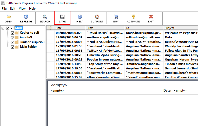Select the Top Story of the Day email

122,64
